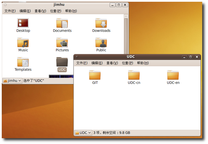
Task: Maximize the jimhu window
Action: click(x=119, y=5)
